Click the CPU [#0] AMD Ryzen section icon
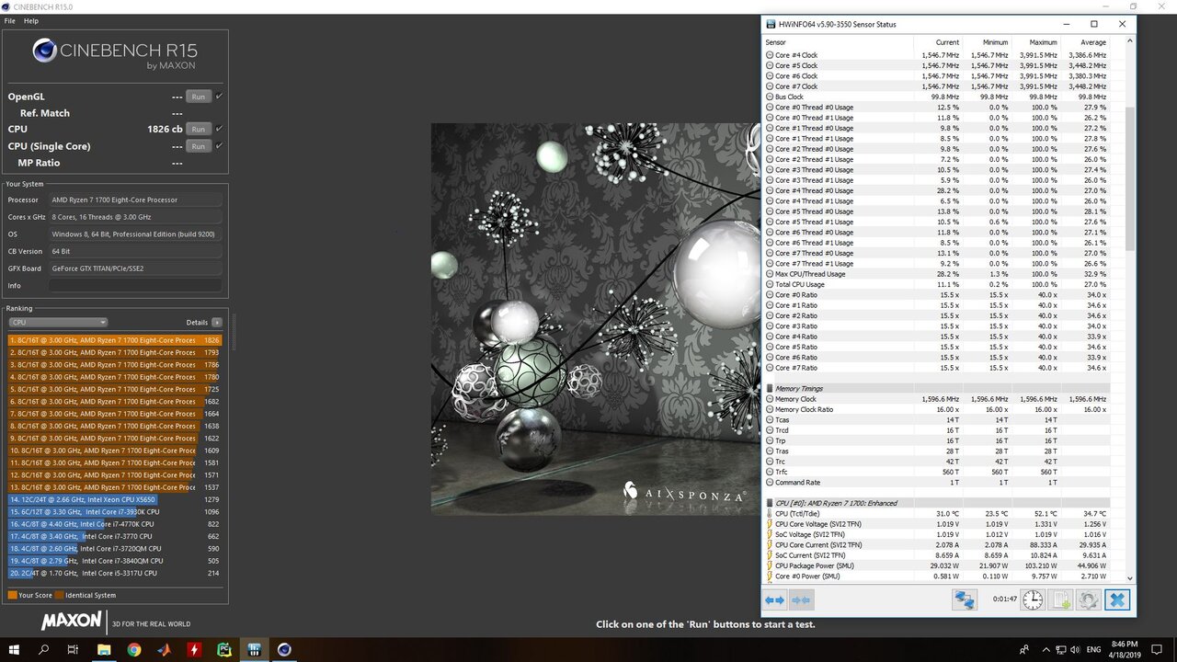The width and height of the screenshot is (1177, 662). tap(770, 503)
